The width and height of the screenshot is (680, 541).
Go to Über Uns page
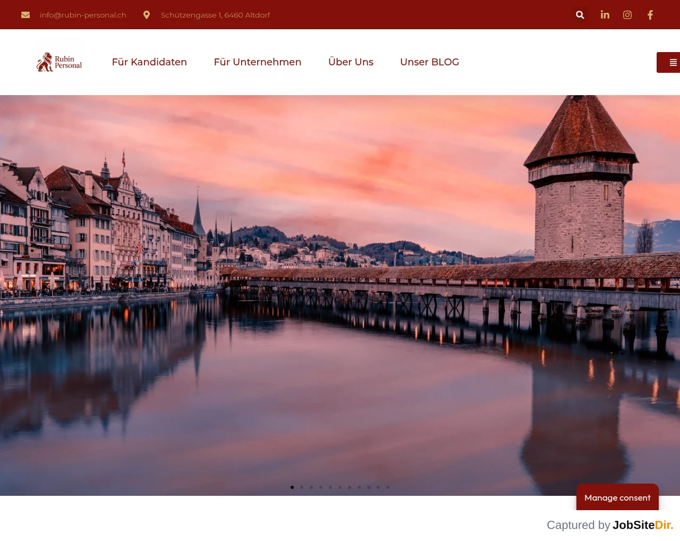point(351,62)
